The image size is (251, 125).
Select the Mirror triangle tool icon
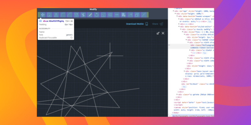click(56, 15)
